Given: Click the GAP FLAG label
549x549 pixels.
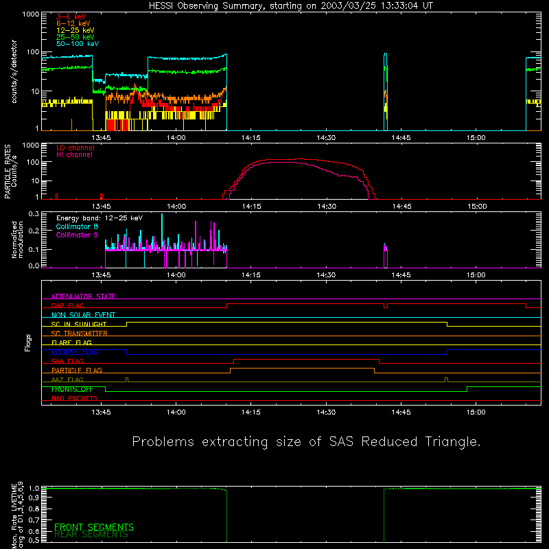Looking at the screenshot, I should (67, 305).
